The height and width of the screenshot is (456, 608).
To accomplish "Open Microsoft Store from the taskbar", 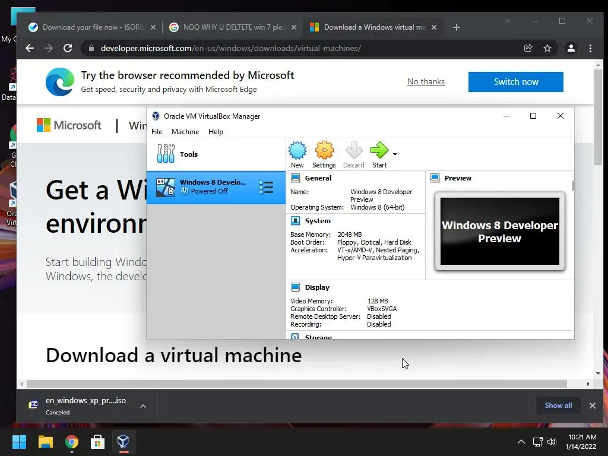I will pyautogui.click(x=97, y=442).
